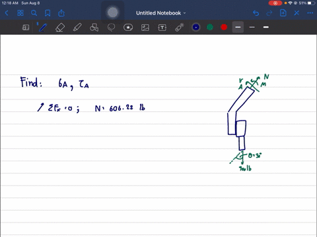Toggle the read-only mode icon

click(x=26, y=28)
